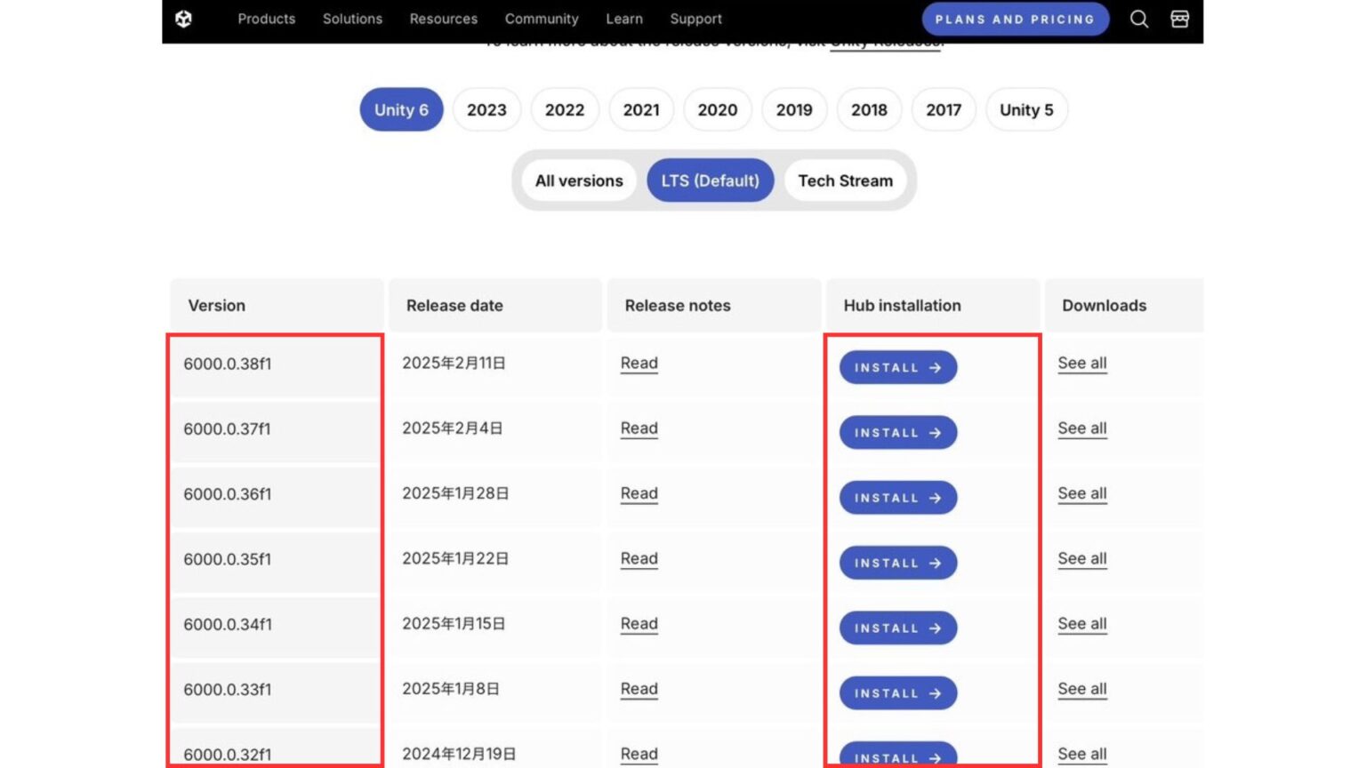Open the Asset Store icon in header
This screenshot has height=768, width=1366.
[1179, 19]
